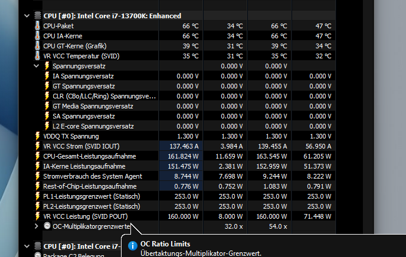406x257 pixels.
Task: Select the IA-Kerne Leistungsaufnahme label
Action: coord(84,166)
